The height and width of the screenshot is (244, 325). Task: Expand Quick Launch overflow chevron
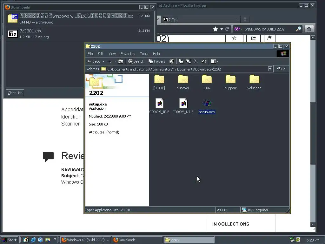[x=55, y=239]
